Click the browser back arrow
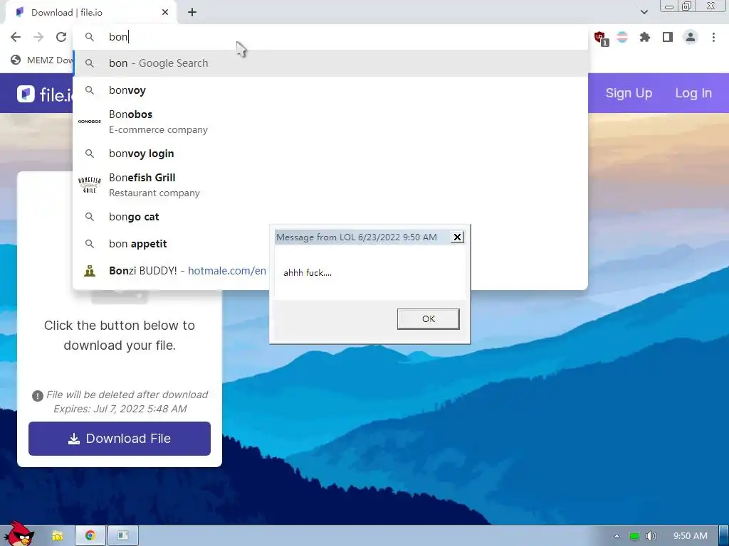The image size is (729, 546). (16, 37)
